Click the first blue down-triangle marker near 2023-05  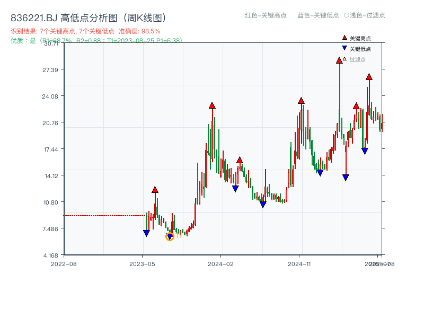(x=146, y=233)
